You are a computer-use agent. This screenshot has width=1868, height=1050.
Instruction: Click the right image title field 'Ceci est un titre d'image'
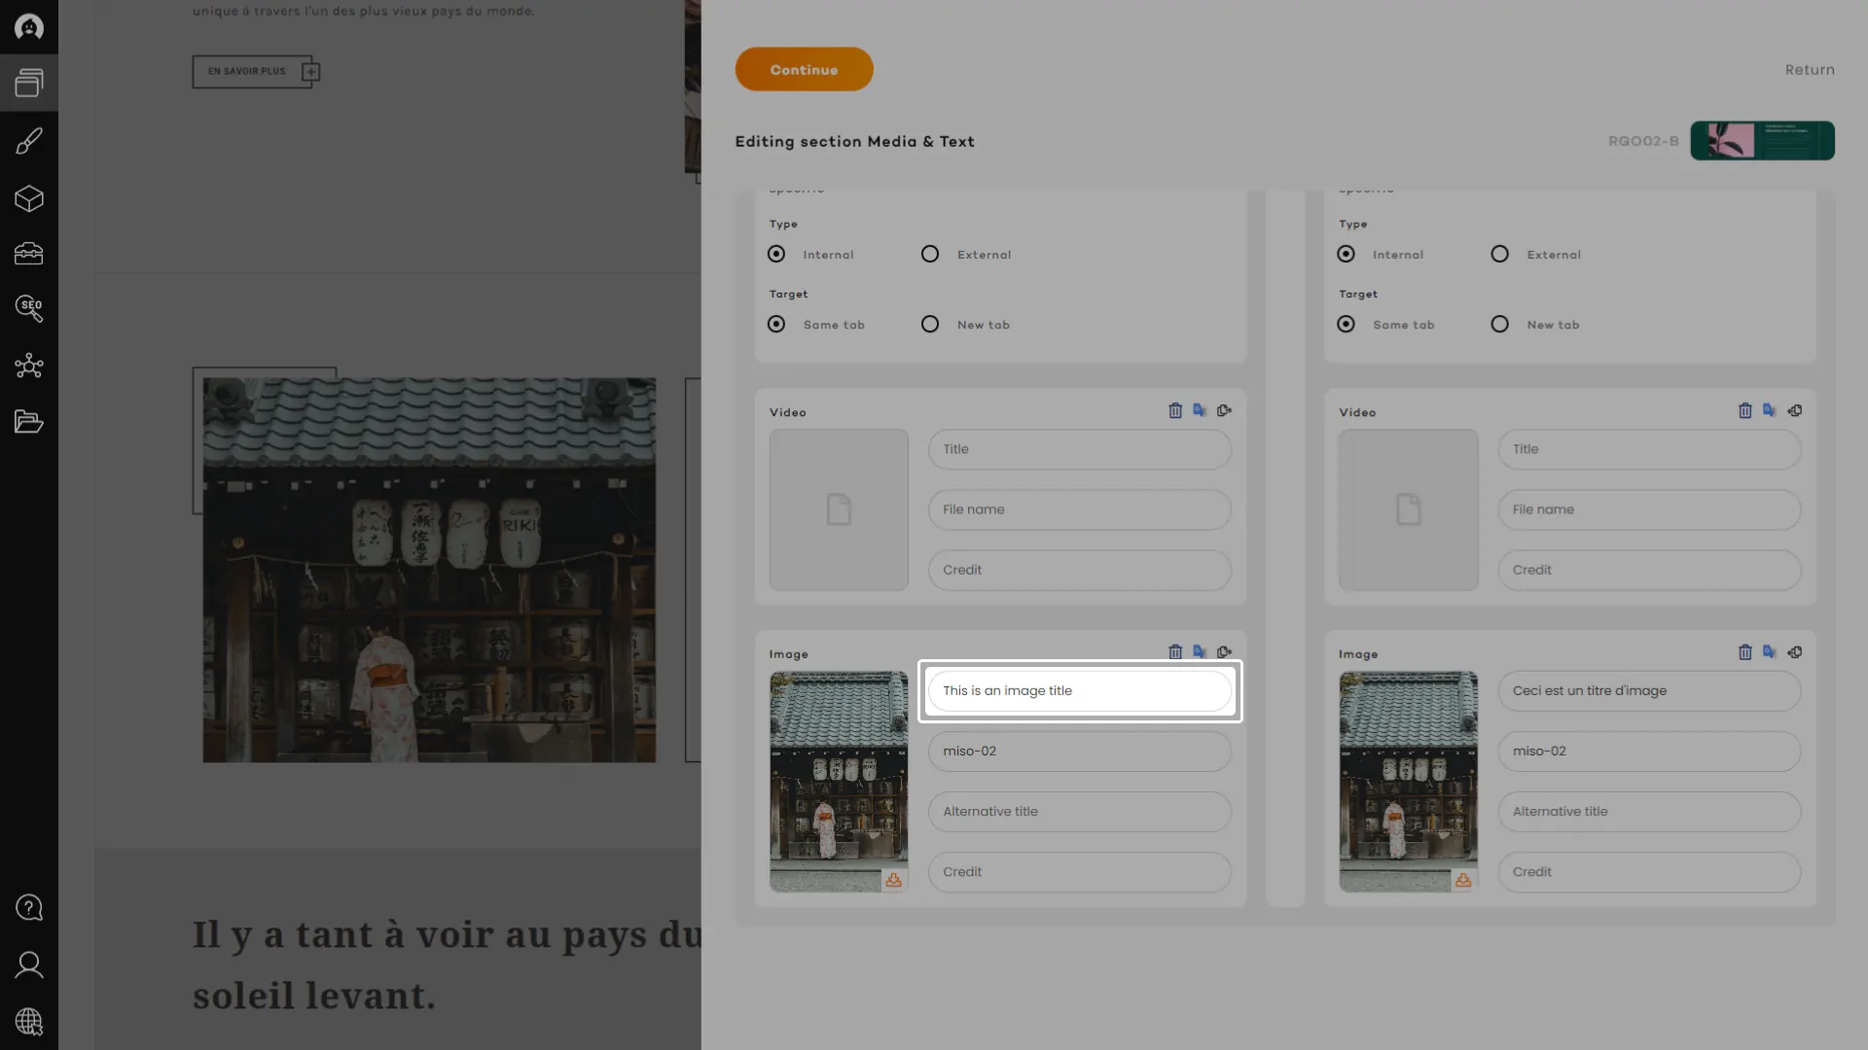[x=1648, y=691]
